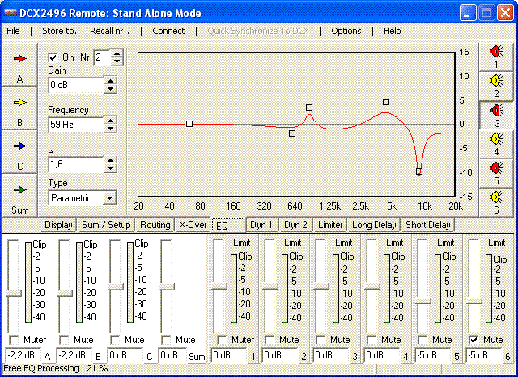Viewport: 518px width, 377px height.
Task: Click the Q 1,6 field
Action: (76, 164)
